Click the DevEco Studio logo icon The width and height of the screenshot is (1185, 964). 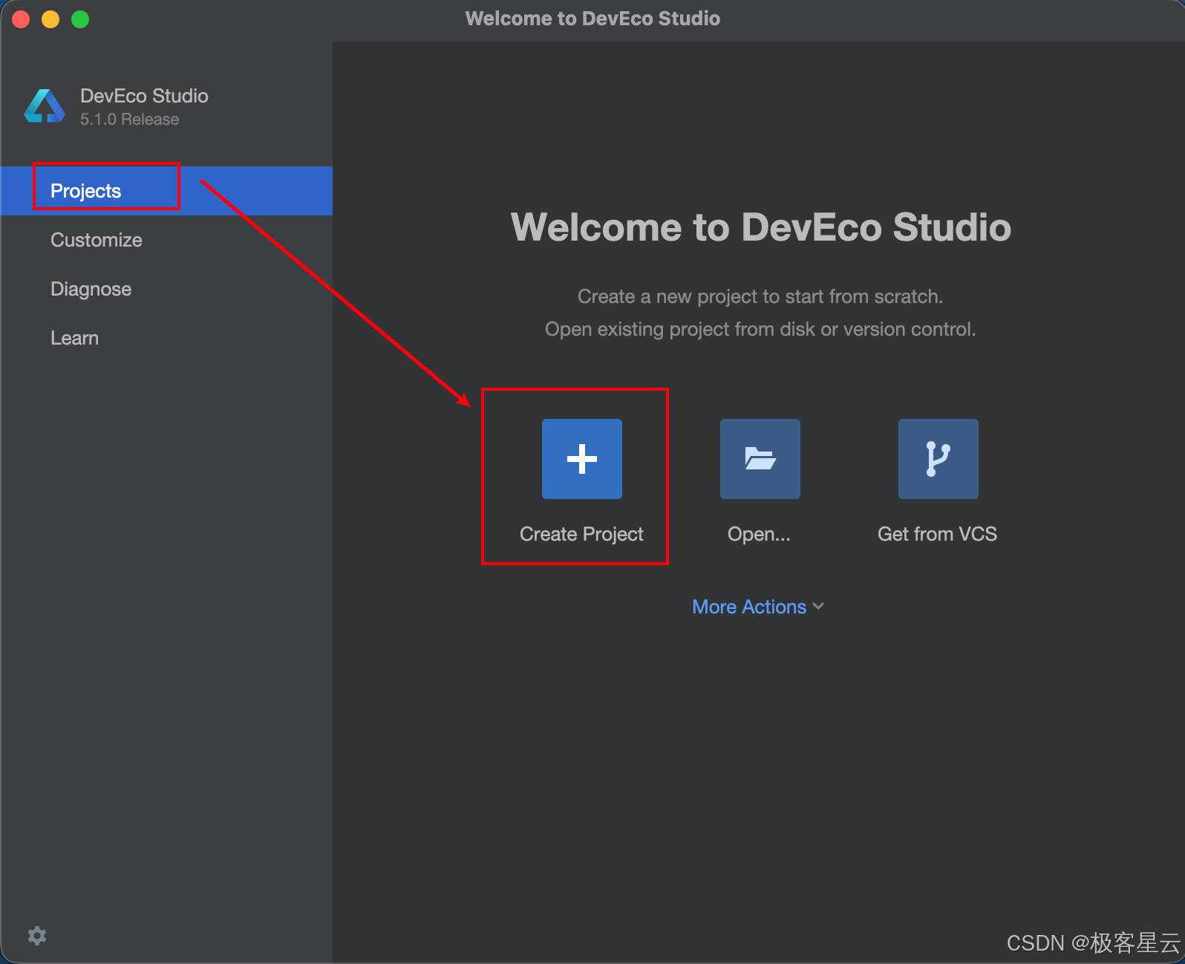(45, 106)
